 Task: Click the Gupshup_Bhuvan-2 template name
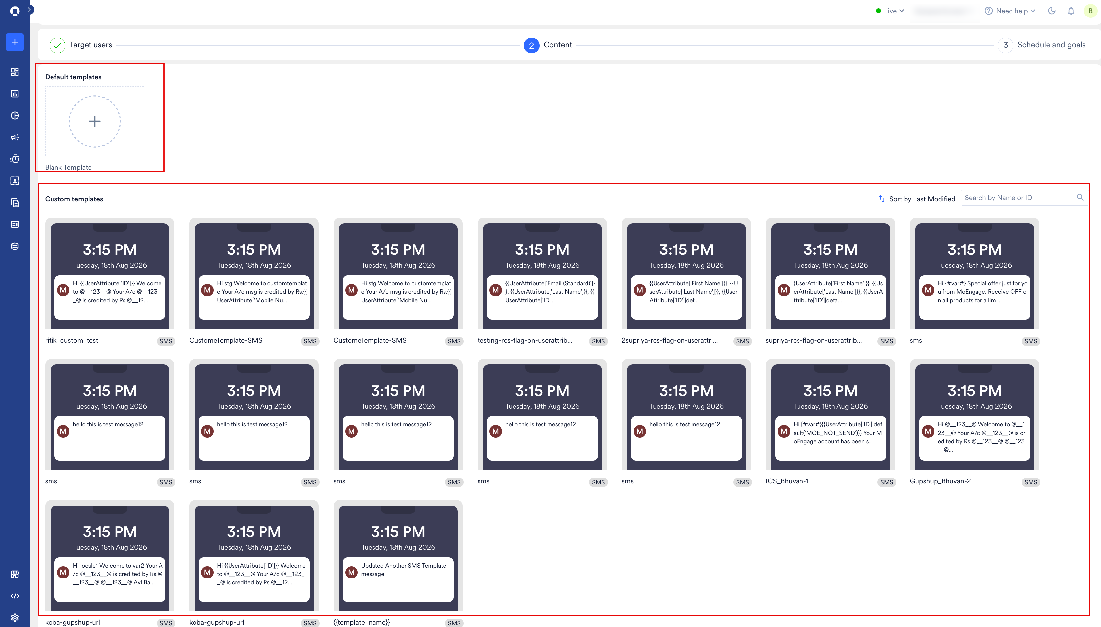coord(940,481)
